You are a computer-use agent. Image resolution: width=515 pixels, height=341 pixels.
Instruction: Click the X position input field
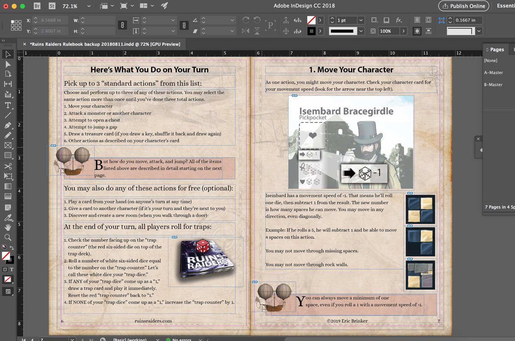[x=49, y=20]
